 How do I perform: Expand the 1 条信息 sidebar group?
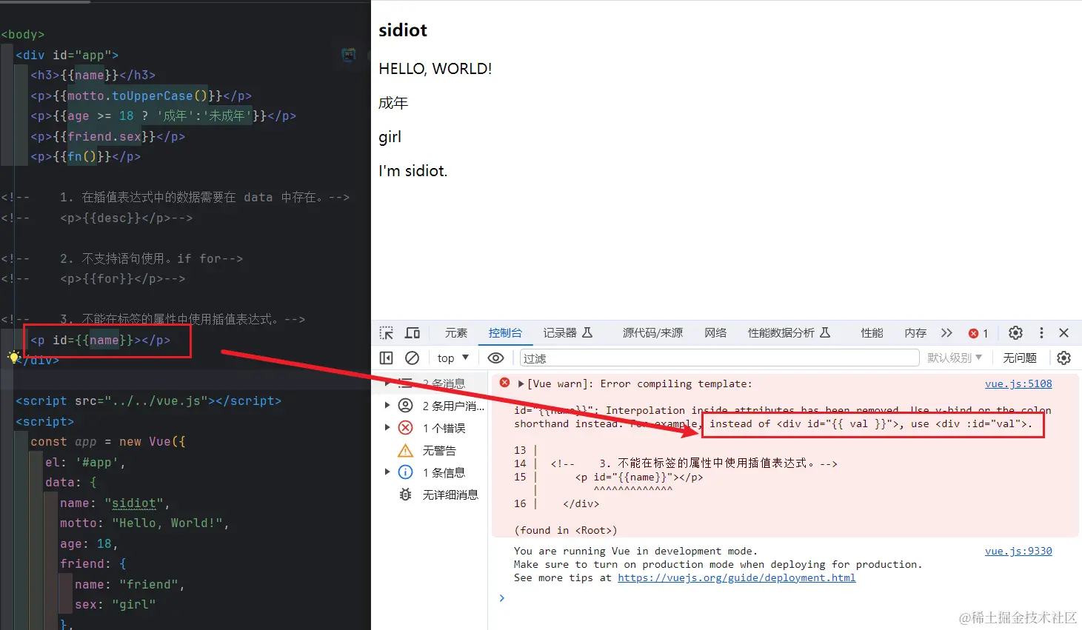click(x=387, y=472)
